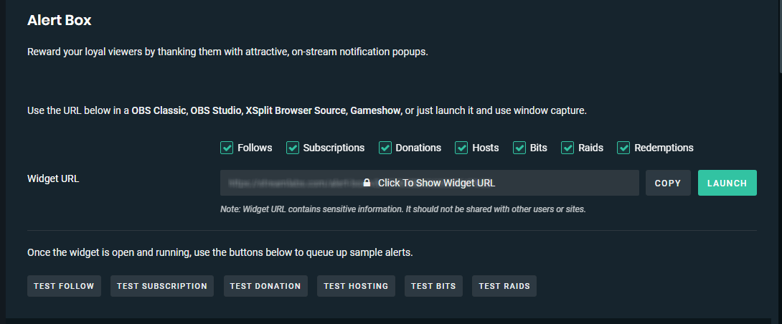The height and width of the screenshot is (324, 782).
Task: Click the Alert Box section heading
Action: (x=60, y=20)
